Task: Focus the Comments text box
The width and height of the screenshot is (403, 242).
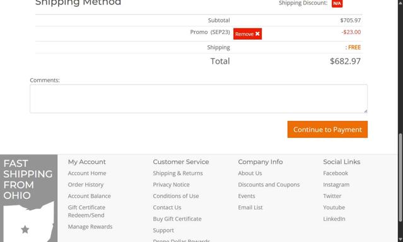Action: 199,99
